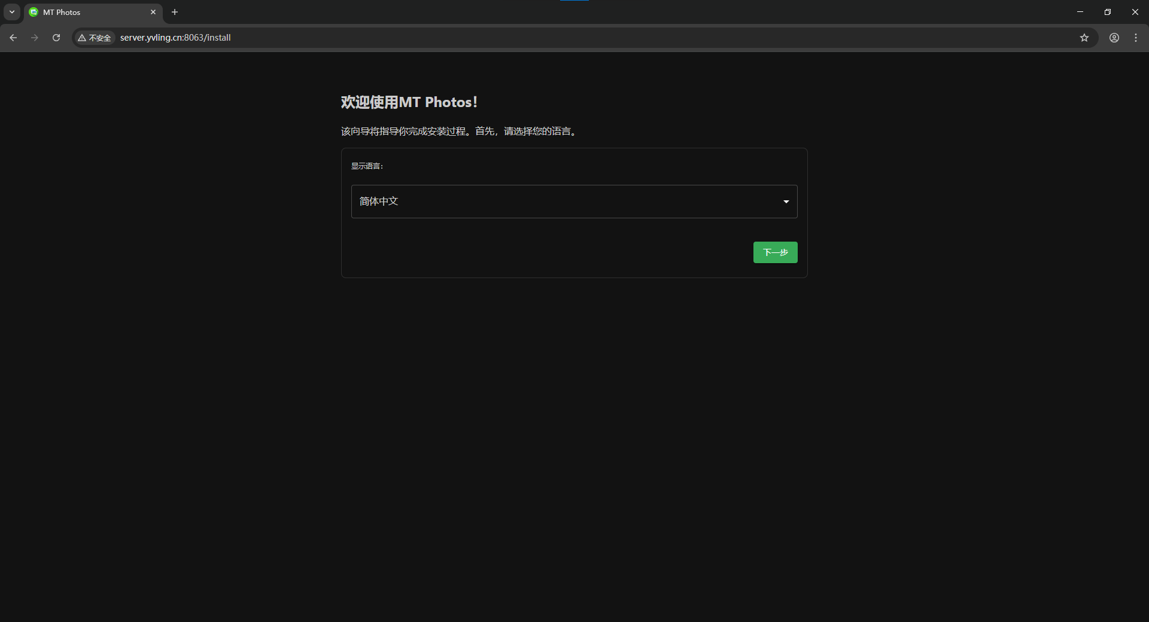
Task: Restore down the browser window
Action: point(1108,12)
